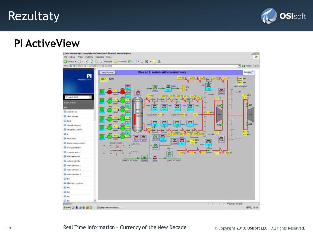Click the Wyszukaj search toolbar button
The width and height of the screenshot is (313, 232).
click(x=106, y=62)
